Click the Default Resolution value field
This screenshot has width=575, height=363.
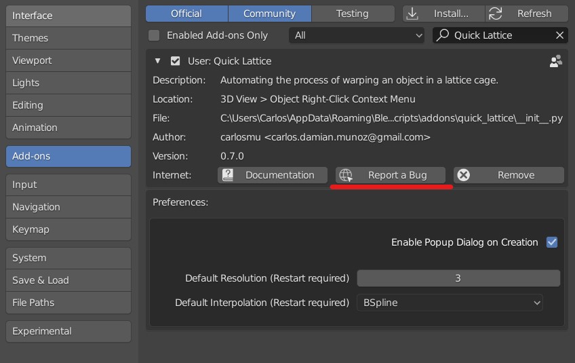[458, 278]
